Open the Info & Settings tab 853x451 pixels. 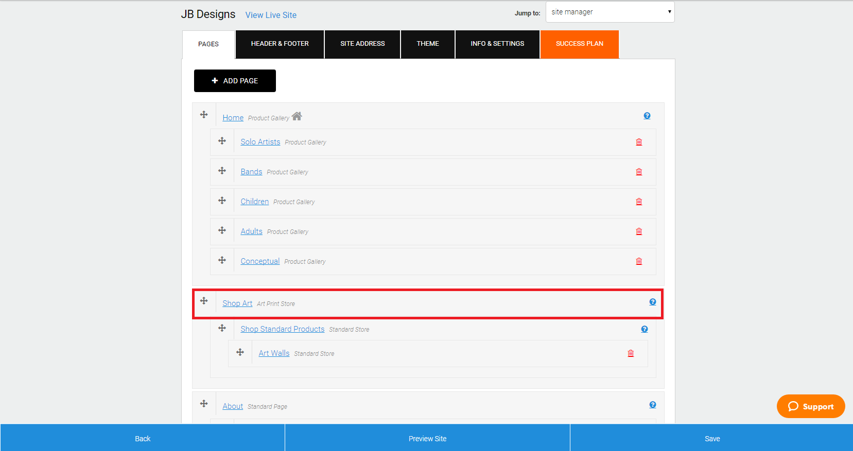497,44
